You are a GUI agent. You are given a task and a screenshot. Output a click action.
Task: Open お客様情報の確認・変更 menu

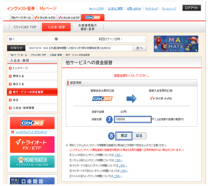point(87,27)
